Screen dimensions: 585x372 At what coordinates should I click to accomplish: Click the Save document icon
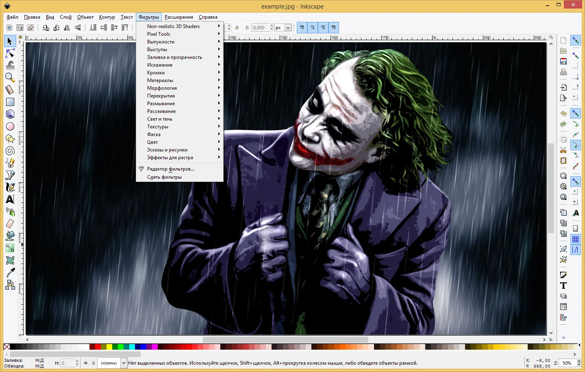[563, 61]
